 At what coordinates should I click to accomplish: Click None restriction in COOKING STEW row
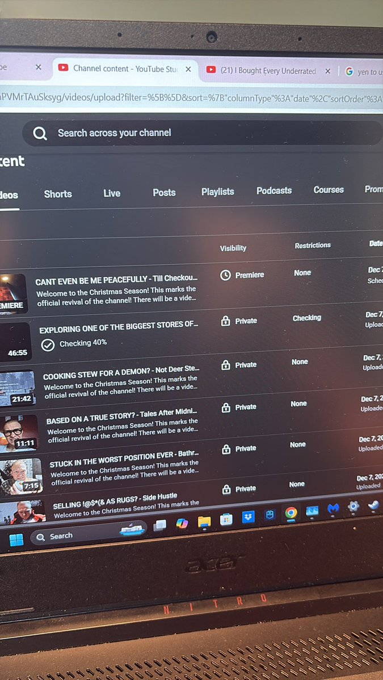pos(300,362)
